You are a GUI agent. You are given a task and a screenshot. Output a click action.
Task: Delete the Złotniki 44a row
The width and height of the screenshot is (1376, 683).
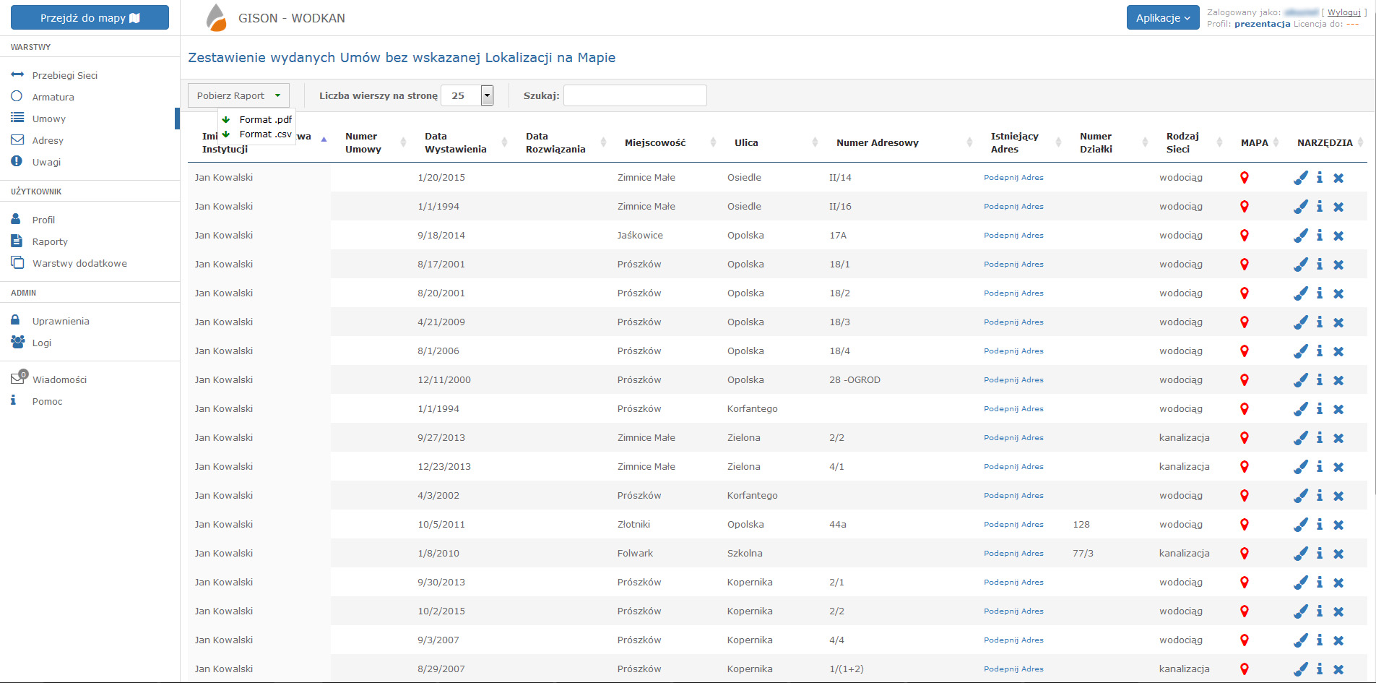[x=1338, y=525]
